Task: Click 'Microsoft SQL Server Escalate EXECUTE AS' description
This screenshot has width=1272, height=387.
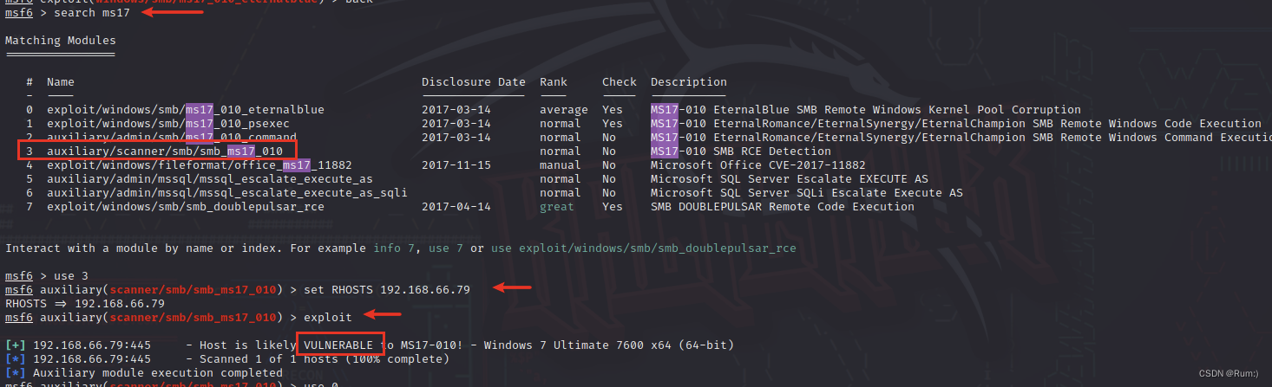Action: coord(790,179)
